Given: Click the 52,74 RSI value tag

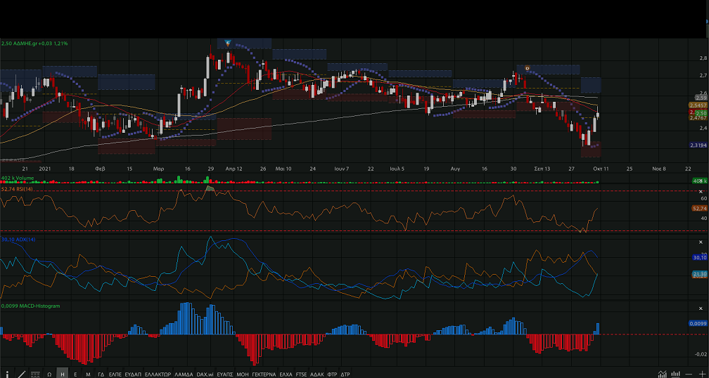Looking at the screenshot, I should point(699,208).
